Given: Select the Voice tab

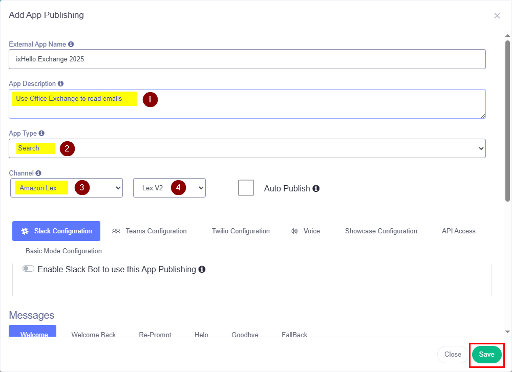Looking at the screenshot, I should pyautogui.click(x=305, y=231).
